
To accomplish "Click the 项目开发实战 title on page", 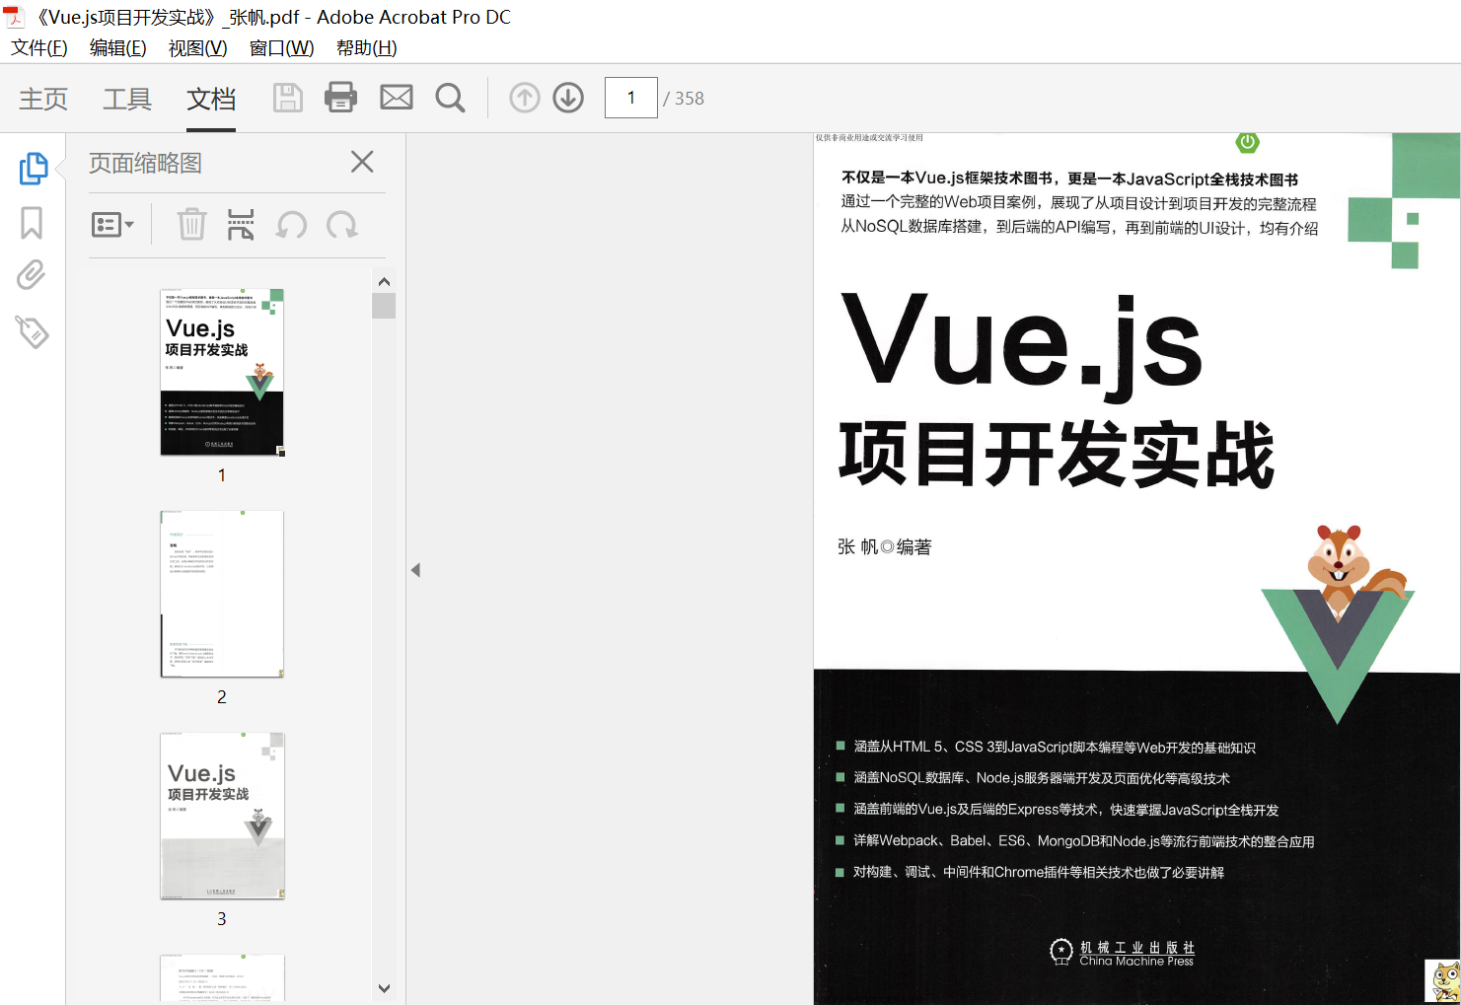I will click(1057, 454).
